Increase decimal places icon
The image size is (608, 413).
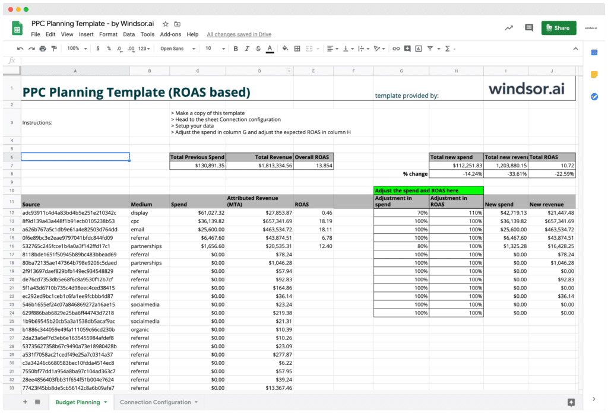pyautogui.click(x=131, y=49)
